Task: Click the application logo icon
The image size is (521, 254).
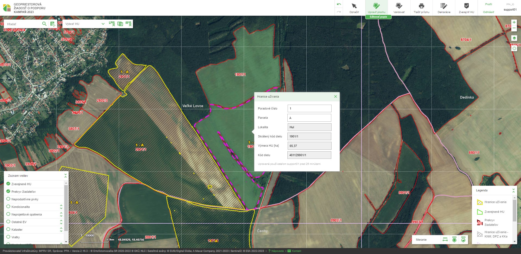Action: tap(7, 8)
